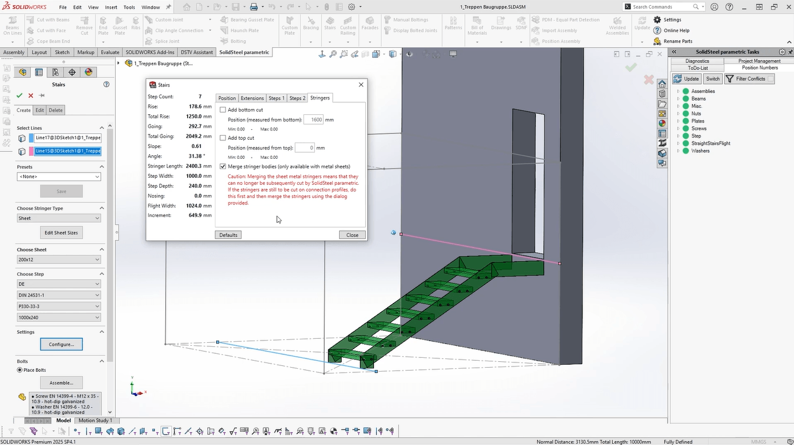
Task: Enable the Add top cut checkbox
Action: point(223,137)
